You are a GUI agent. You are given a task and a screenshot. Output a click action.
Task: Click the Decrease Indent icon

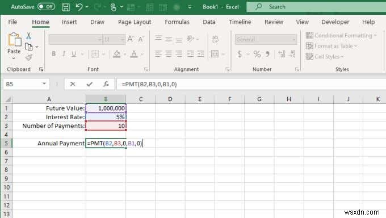coord(190,54)
